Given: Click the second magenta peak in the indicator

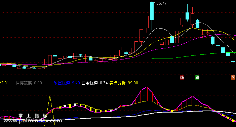Looking at the screenshot, I should coord(193,96).
